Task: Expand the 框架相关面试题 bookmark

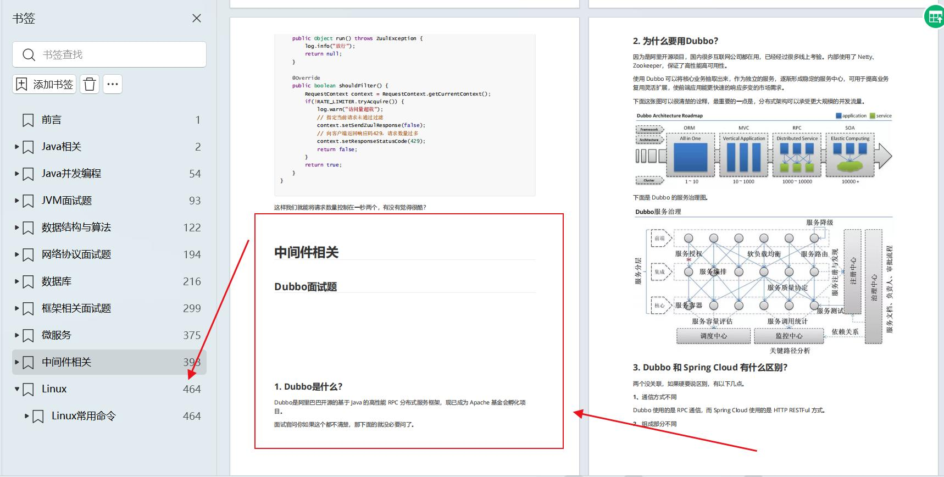Action: coord(17,308)
